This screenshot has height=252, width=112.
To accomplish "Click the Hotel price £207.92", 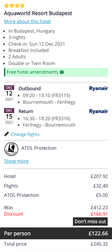I will (x=99, y=177).
